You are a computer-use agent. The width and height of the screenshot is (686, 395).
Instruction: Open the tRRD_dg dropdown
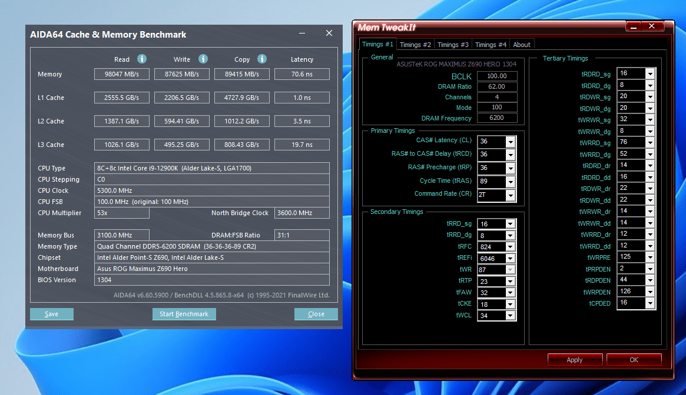click(x=510, y=236)
